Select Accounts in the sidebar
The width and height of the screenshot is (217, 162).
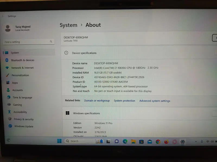pyautogui.click(x=17, y=90)
